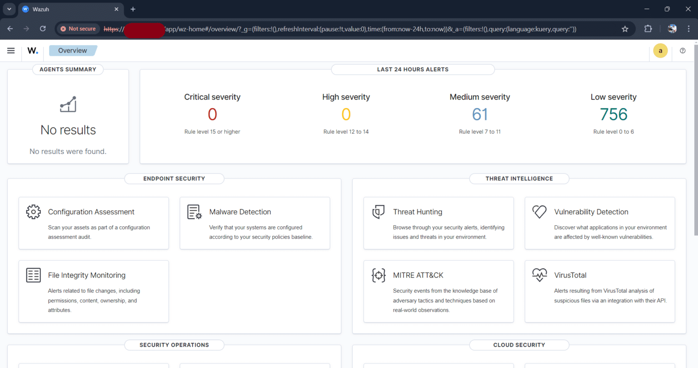The width and height of the screenshot is (698, 368).
Task: Click the Threat Hunting shield icon
Action: (378, 212)
